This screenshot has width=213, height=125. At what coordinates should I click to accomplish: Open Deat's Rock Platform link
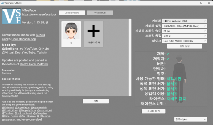pyautogui.click(x=34, y=64)
